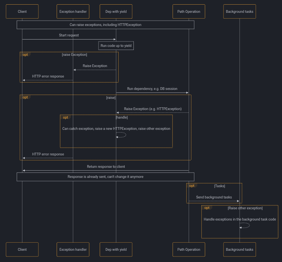
Task: Click the opt tag of the [handle] block
Action: click(x=66, y=117)
